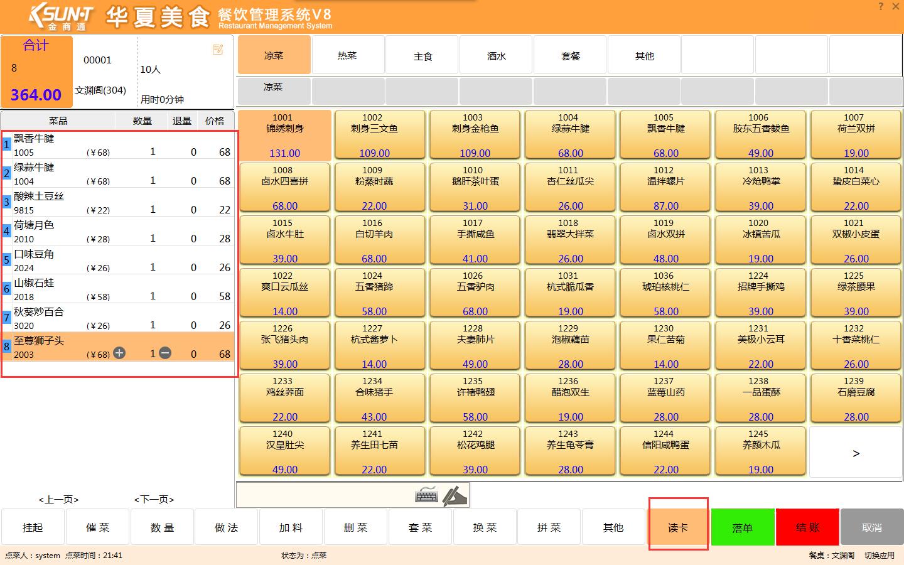Click the 数量 button in bottom toolbar
The width and height of the screenshot is (904, 565).
(162, 527)
